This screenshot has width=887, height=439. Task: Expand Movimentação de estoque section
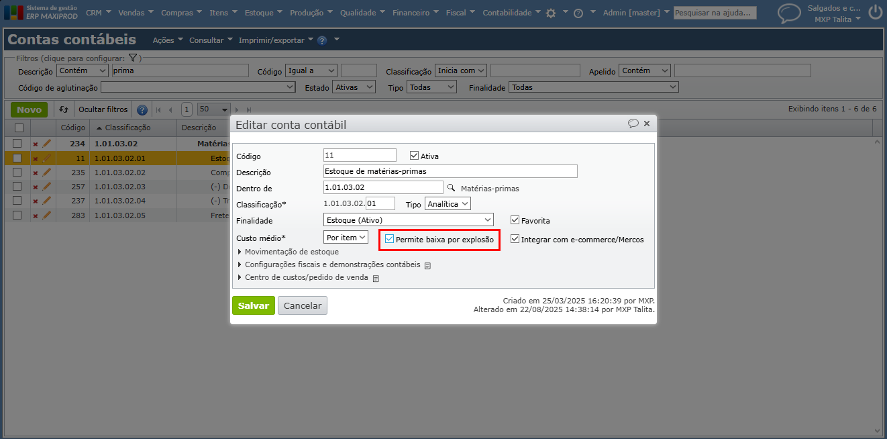288,252
